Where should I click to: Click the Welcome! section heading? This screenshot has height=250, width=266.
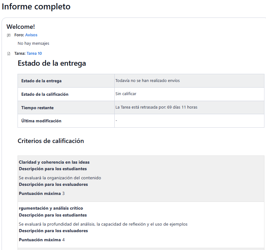21,27
